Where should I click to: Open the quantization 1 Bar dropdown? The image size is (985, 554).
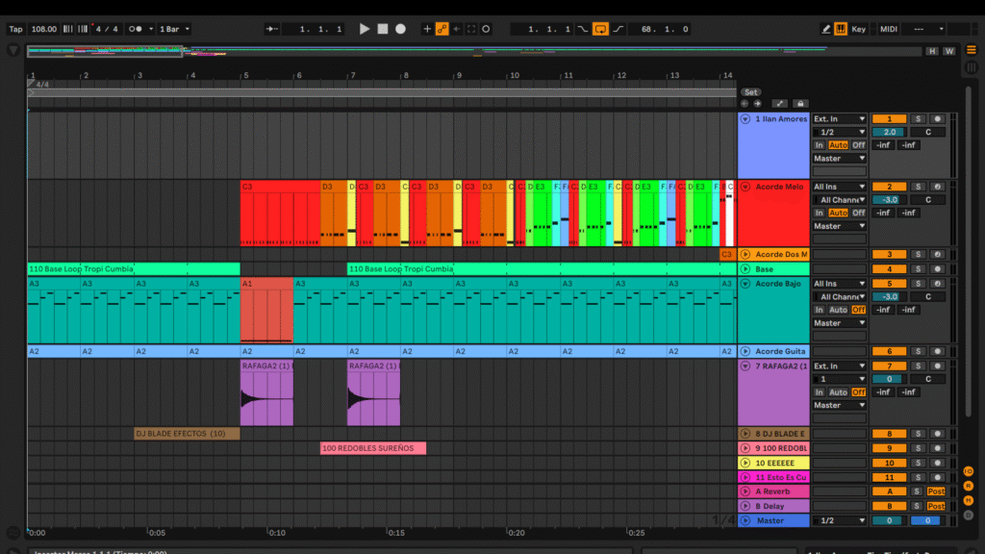pos(174,29)
